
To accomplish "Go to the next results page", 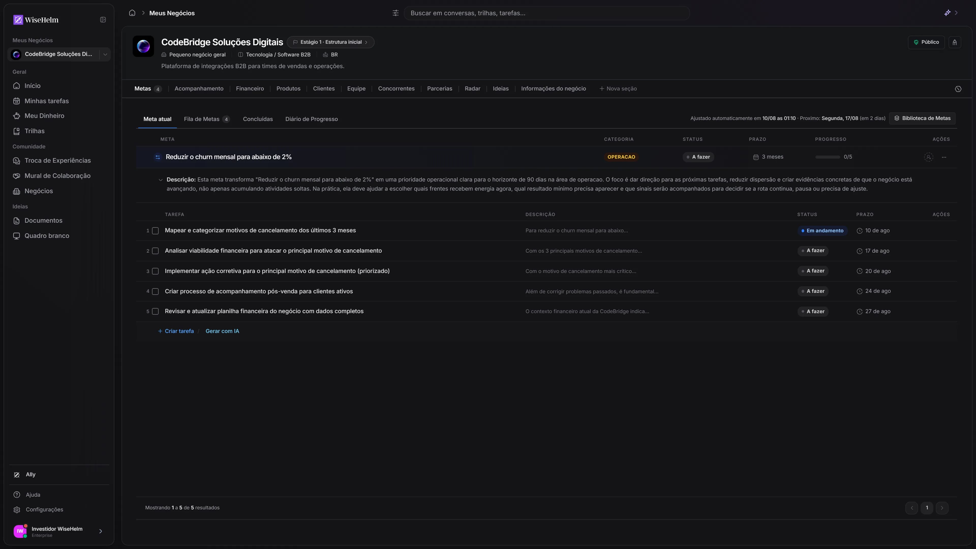I will coord(942,508).
